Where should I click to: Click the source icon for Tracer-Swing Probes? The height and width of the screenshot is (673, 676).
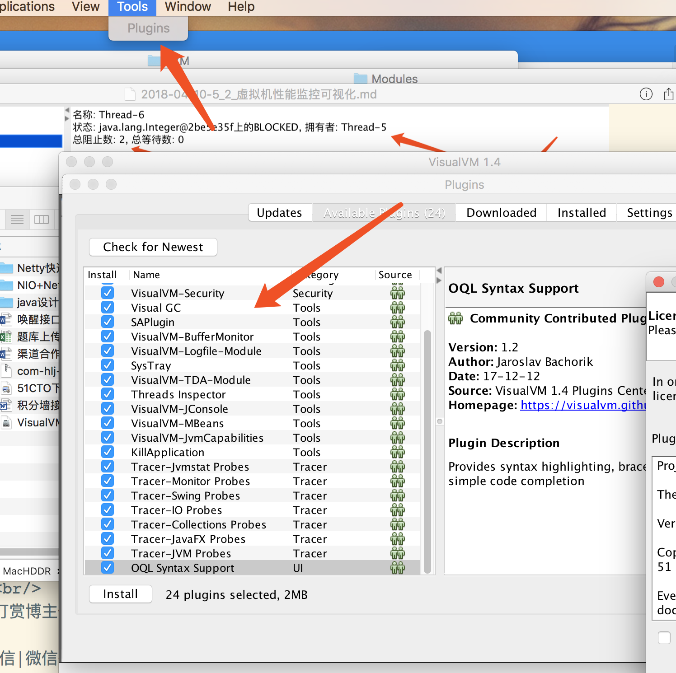pyautogui.click(x=398, y=495)
